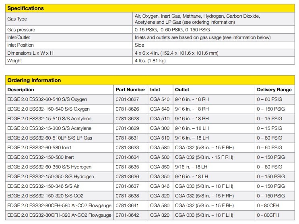Select the ESS32-15-300 S/S Acetylene description
This screenshot has width=299, height=224.
49,128
